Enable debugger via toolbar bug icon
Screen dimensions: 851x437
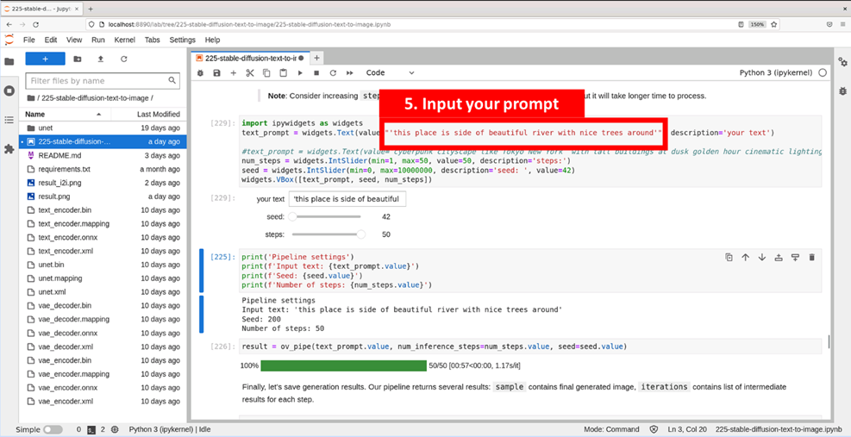200,72
